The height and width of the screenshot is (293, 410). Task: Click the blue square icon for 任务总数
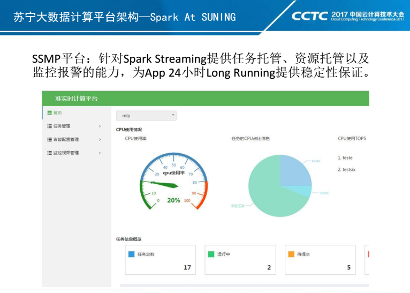132,254
